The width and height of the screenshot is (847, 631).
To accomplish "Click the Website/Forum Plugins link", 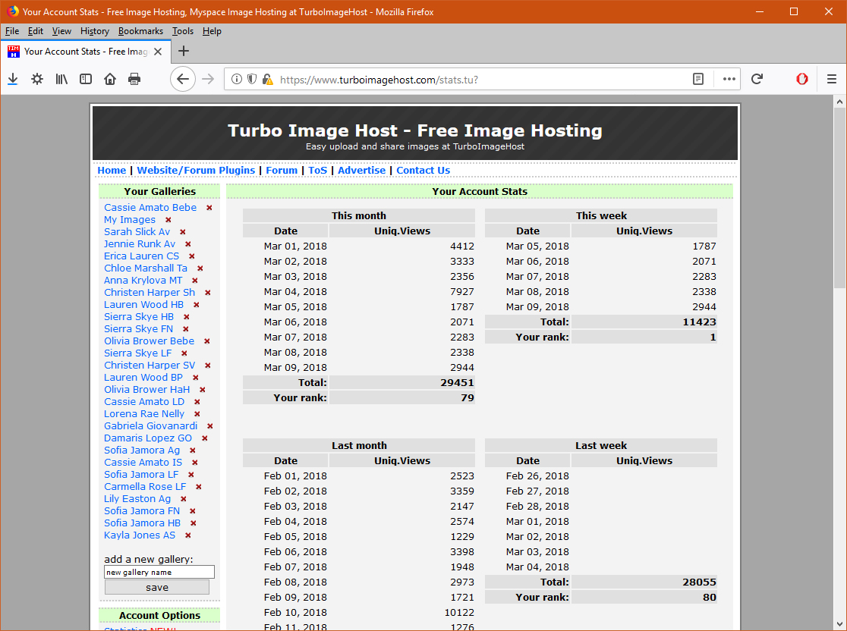I will (x=196, y=171).
